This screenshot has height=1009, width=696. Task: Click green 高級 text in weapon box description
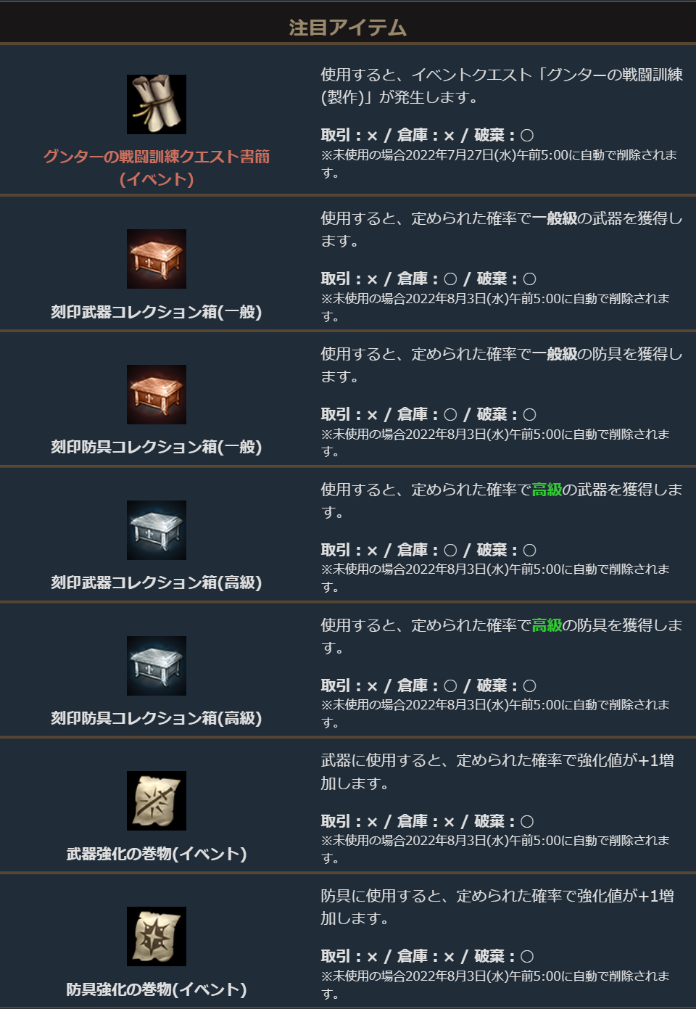(547, 490)
